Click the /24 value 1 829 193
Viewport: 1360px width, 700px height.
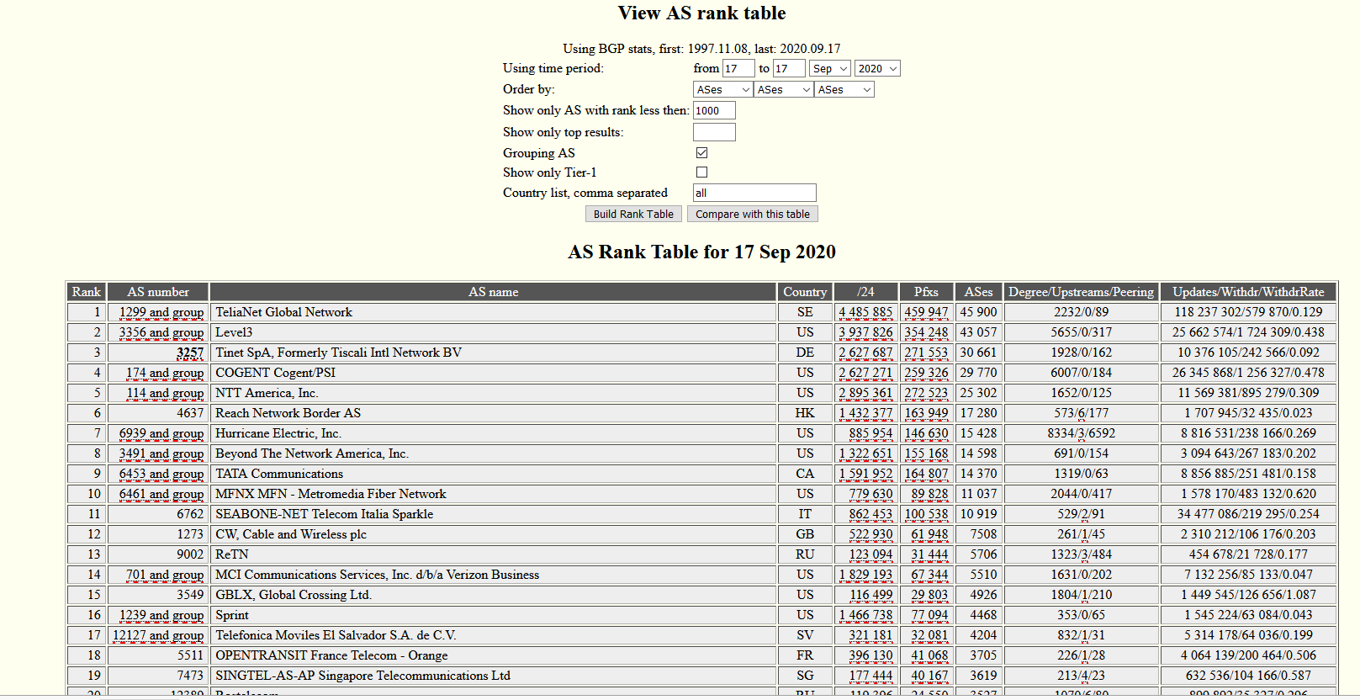865,575
